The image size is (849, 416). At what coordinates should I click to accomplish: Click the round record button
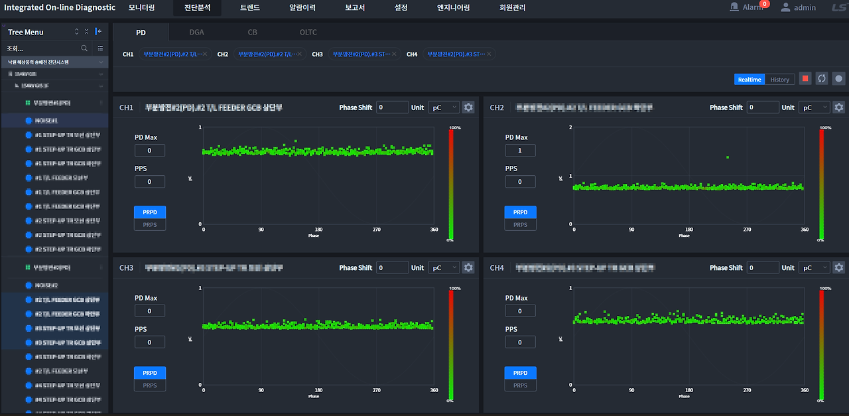(x=838, y=78)
